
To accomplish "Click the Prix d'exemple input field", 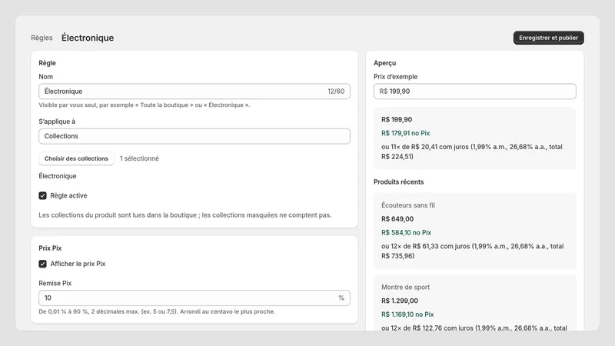I will [474, 91].
